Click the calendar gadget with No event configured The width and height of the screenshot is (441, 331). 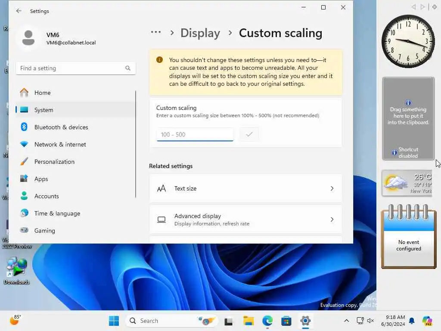pos(409,237)
